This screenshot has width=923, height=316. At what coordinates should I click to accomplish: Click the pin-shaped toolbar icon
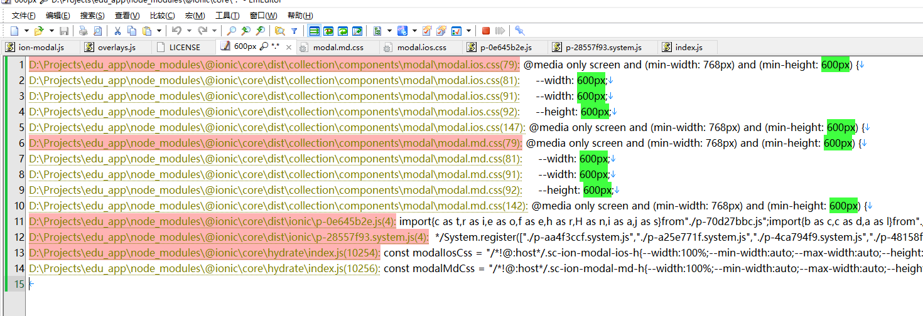[x=520, y=31]
